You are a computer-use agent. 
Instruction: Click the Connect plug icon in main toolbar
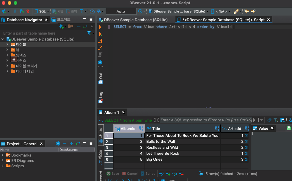click(15, 11)
